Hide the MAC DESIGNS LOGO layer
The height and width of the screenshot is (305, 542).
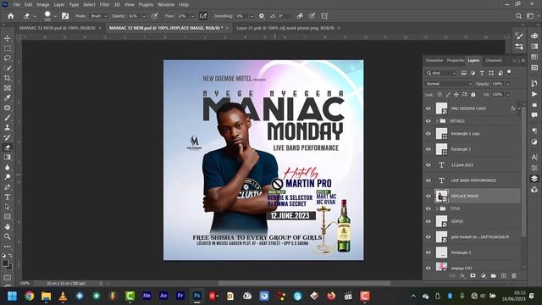pyautogui.click(x=429, y=108)
